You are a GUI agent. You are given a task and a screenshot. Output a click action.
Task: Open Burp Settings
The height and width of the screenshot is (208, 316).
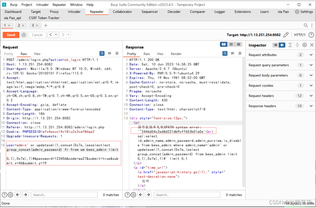[x=304, y=12]
